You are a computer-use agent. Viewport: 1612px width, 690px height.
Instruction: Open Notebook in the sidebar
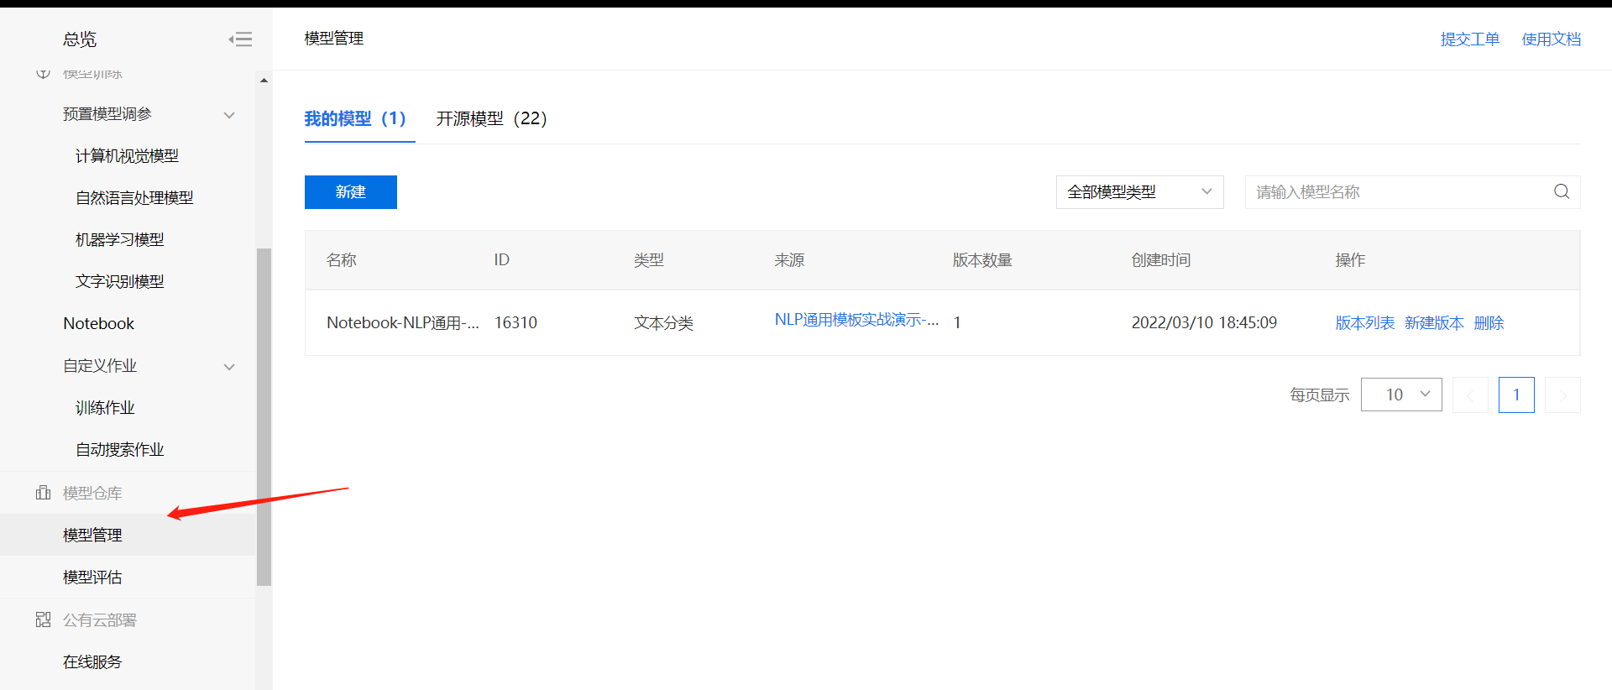[98, 324]
